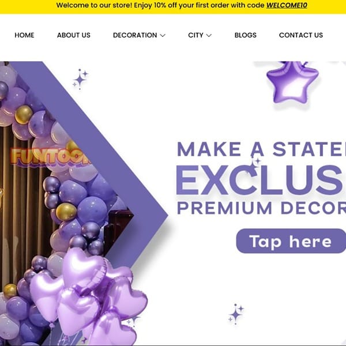Open the BLOGS page

(x=246, y=35)
